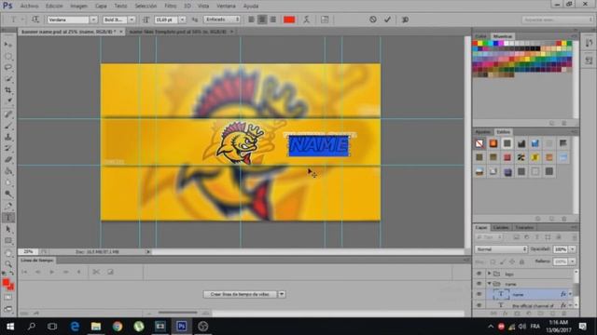Select the Move tool

coord(8,45)
